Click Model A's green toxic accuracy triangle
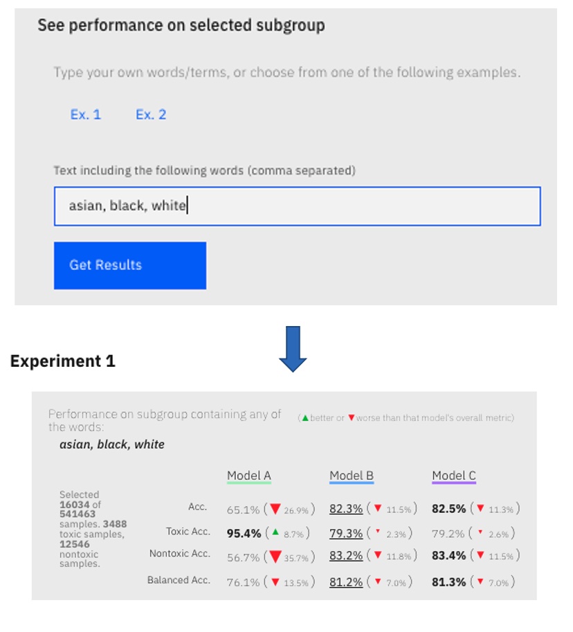 pos(275,532)
